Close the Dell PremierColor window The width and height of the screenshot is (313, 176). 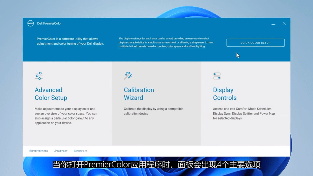coord(284,23)
